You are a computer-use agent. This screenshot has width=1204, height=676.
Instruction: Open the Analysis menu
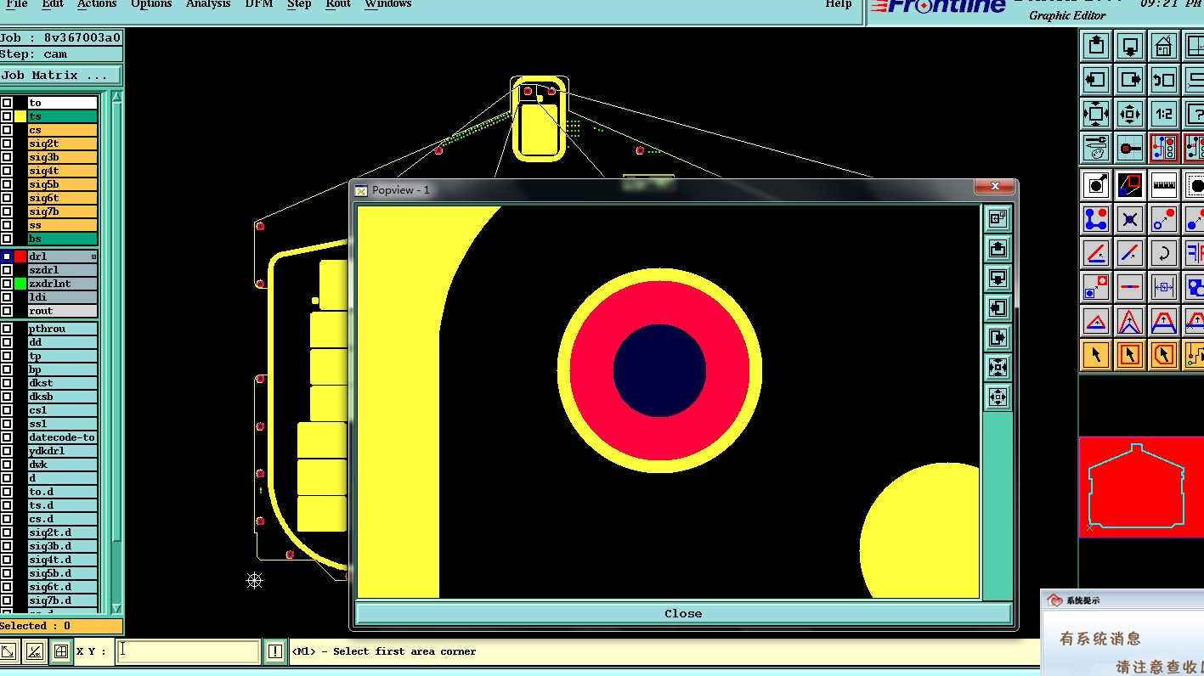click(x=208, y=4)
